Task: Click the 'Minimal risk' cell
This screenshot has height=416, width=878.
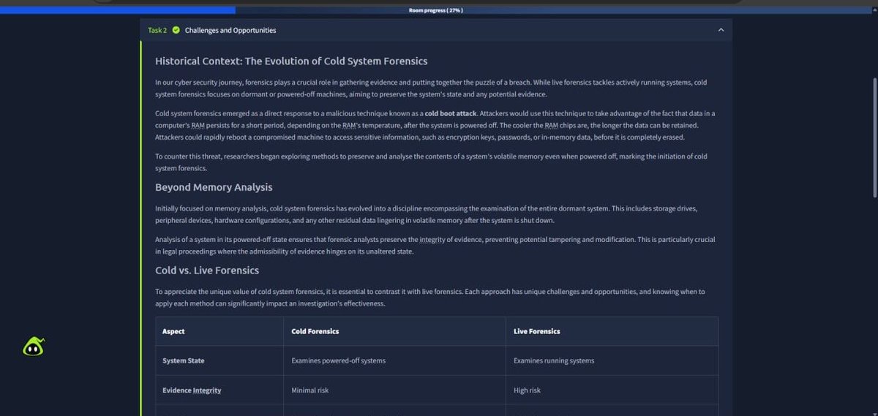Action: coord(310,390)
